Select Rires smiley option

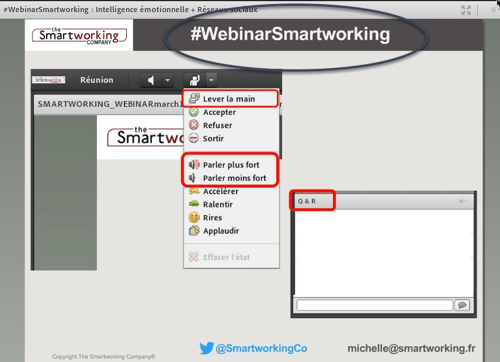click(x=231, y=217)
